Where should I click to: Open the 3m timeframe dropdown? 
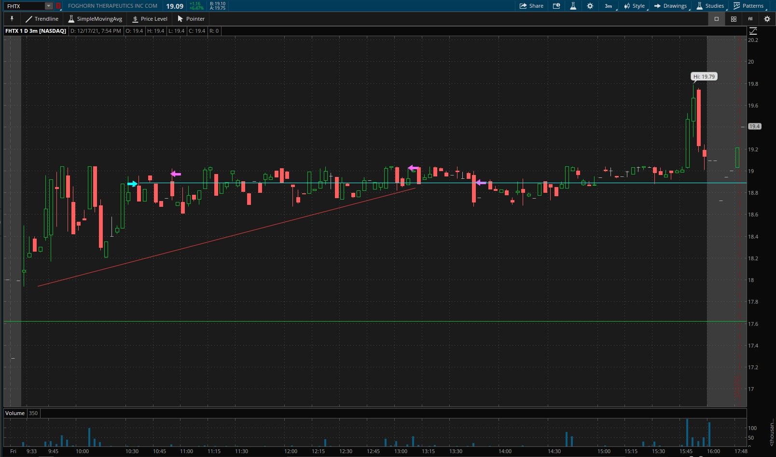(x=609, y=6)
